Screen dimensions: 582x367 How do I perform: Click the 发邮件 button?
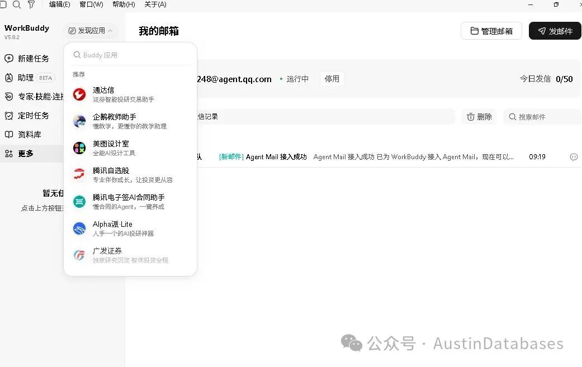coord(555,31)
